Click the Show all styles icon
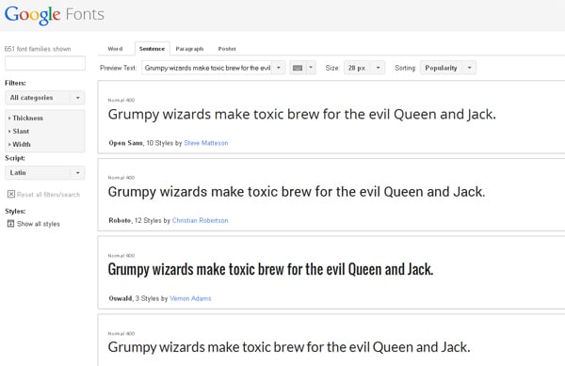Image resolution: width=565 pixels, height=366 pixels. click(10, 224)
